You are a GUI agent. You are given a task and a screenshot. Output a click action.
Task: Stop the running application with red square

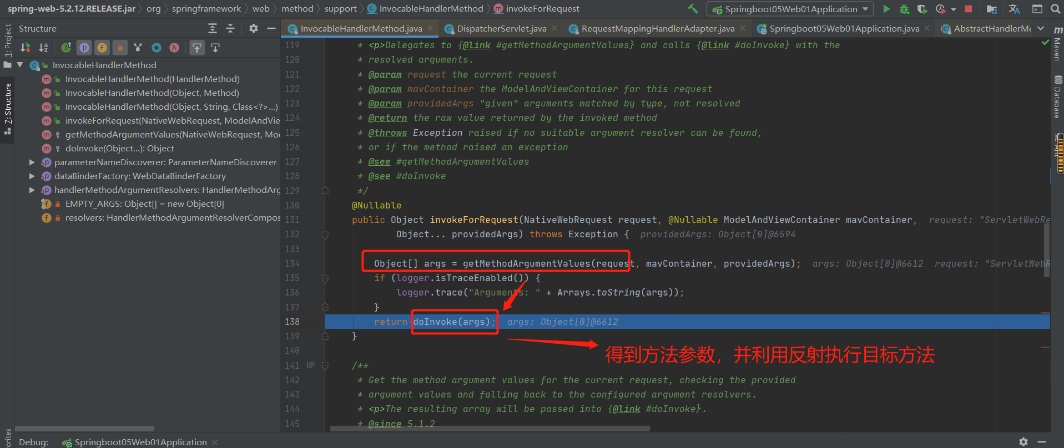[x=969, y=9]
